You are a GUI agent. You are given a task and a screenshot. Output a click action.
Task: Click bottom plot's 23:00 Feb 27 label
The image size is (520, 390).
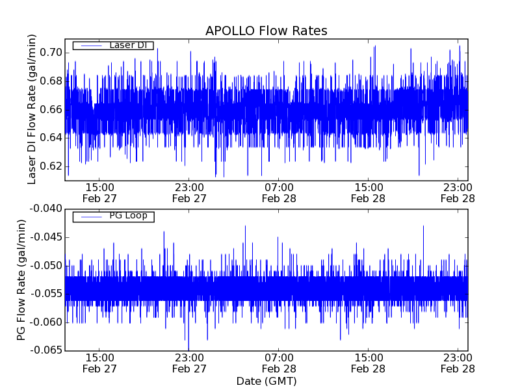click(x=189, y=363)
